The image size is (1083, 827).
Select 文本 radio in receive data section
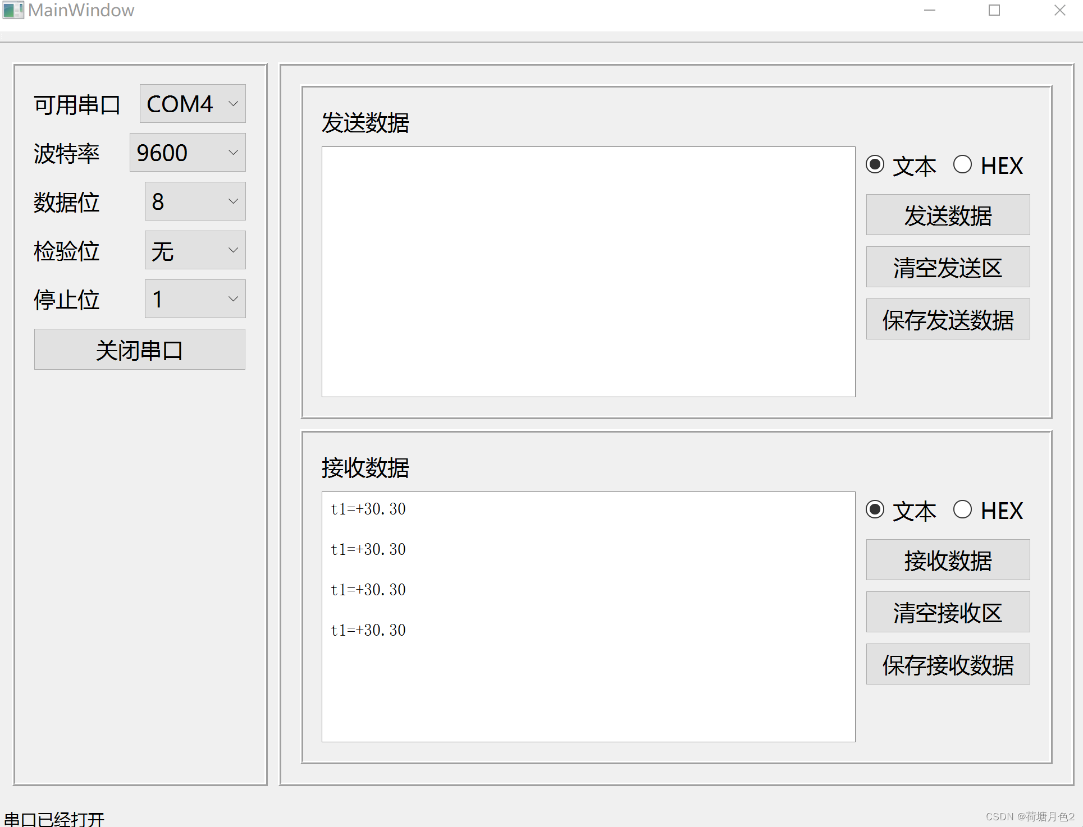click(901, 511)
